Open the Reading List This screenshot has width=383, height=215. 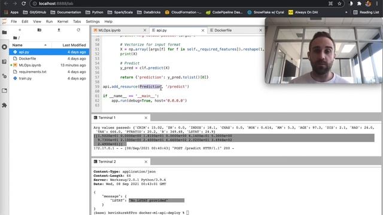[x=366, y=12]
